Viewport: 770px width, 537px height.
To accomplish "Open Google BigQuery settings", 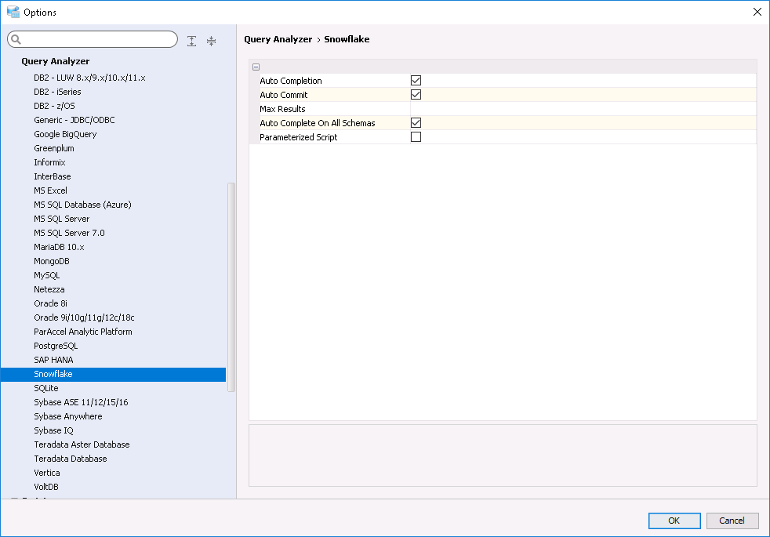I will (65, 134).
